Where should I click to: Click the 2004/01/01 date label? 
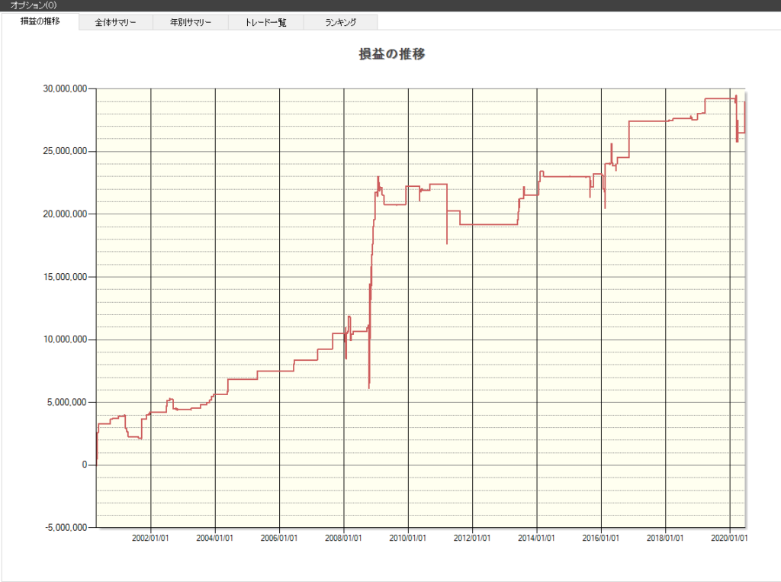(x=214, y=539)
